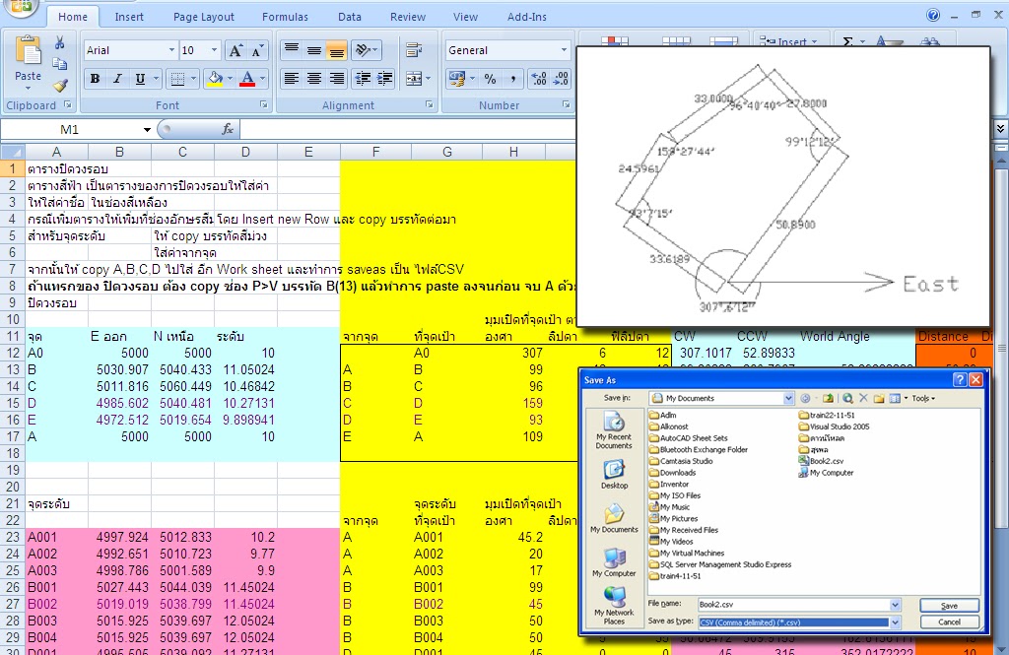Toggle Bold formatting in Font group
Screen dimensions: 1009x655
[95, 79]
